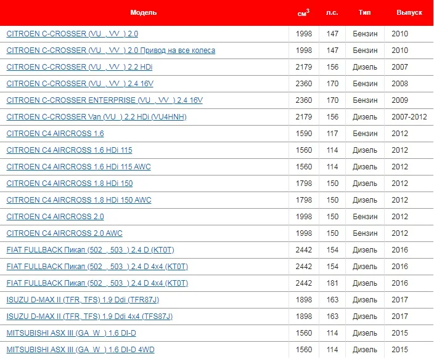Click the Выпуск column header
This screenshot has height=359, width=434.
coord(409,12)
